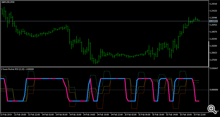Click the 0.000000 indicator scale value
The height and width of the screenshot is (117, 220).
(214, 90)
